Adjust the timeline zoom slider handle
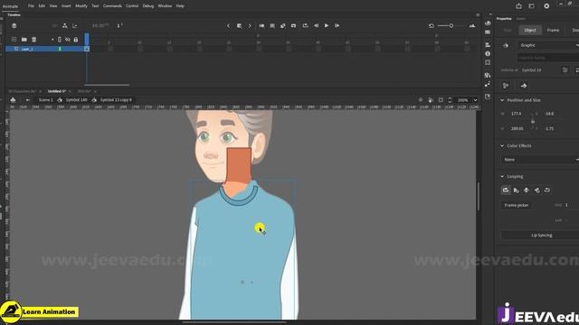 click(x=451, y=25)
